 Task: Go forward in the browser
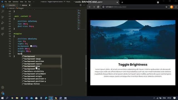point(94,7)
